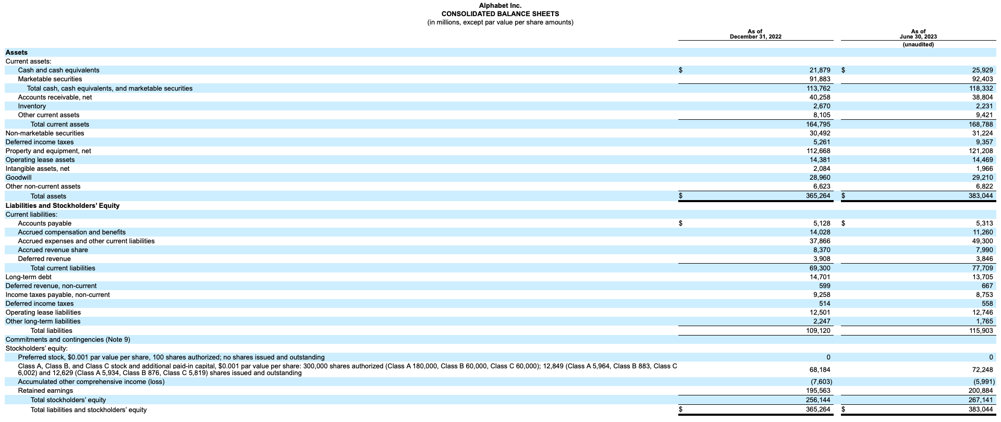Click the 'Accounts receivable, net' label
Screen dimensions: 1001x422
tap(55, 97)
